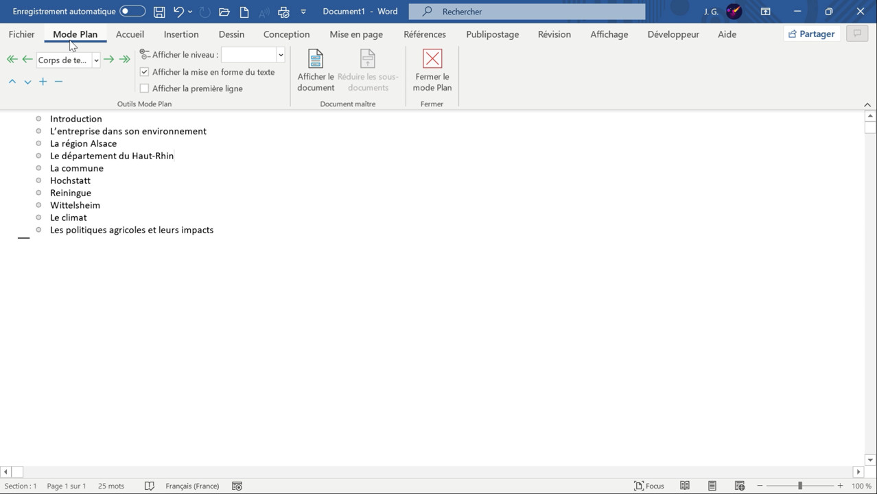Zoom out with the minus button
877x494 pixels.
click(760, 486)
